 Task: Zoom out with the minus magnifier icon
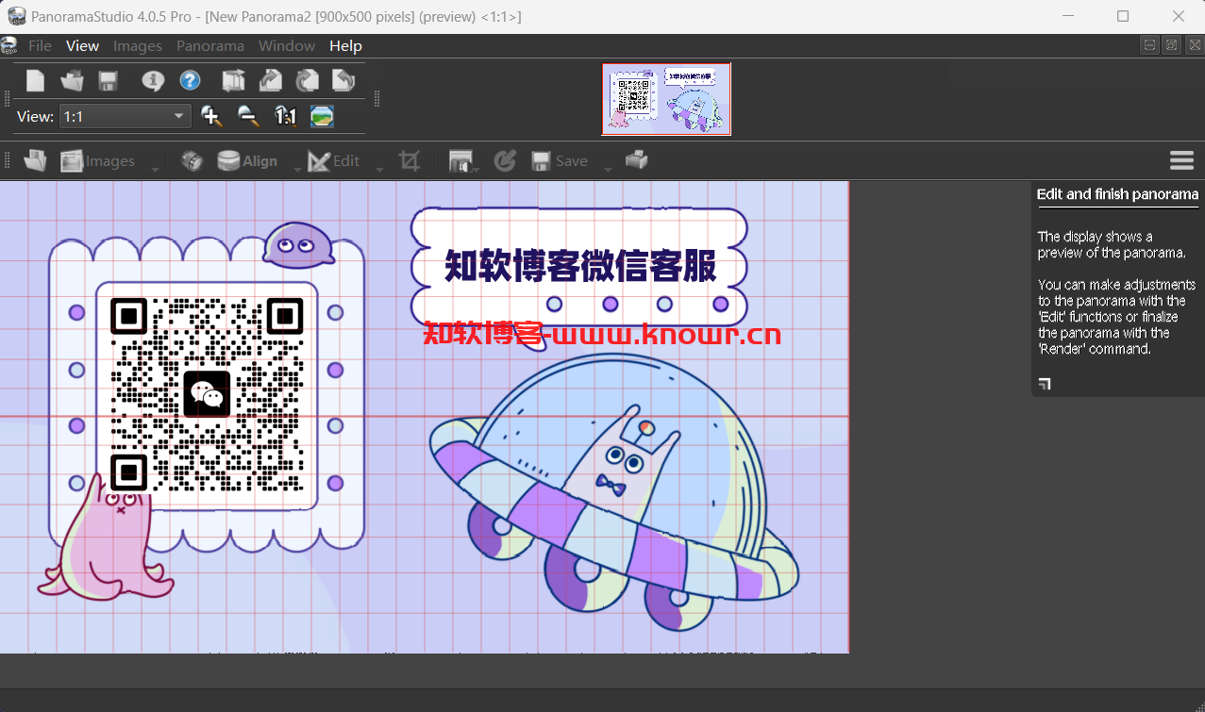tap(248, 116)
